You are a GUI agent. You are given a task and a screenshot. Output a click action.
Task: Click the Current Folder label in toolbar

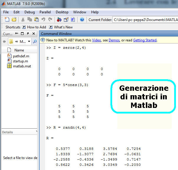pyautogui.click(x=100, y=20)
